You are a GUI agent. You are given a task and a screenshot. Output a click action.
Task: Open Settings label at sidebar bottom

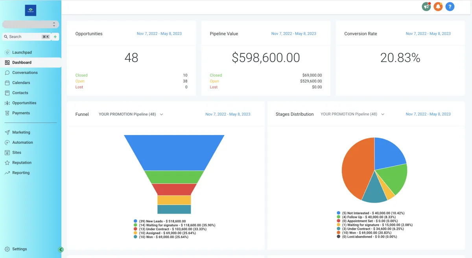(x=20, y=249)
